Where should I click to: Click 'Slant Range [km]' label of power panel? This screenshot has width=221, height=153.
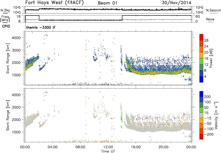point(8,58)
